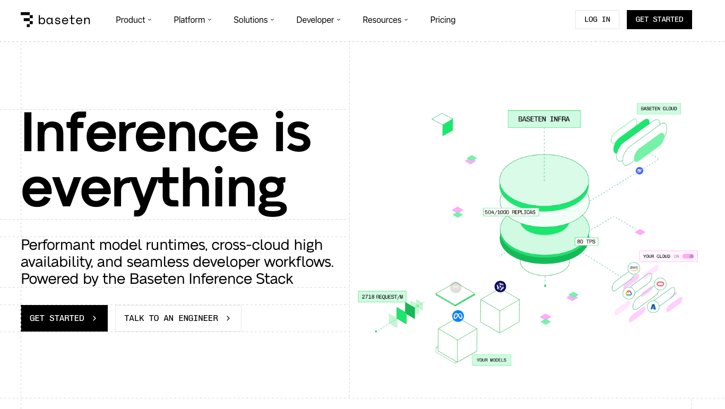Click the black hero GET STARTED button
This screenshot has height=409, width=725.
[64, 318]
